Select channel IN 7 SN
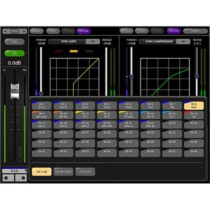210x210 pixels. 172,106
